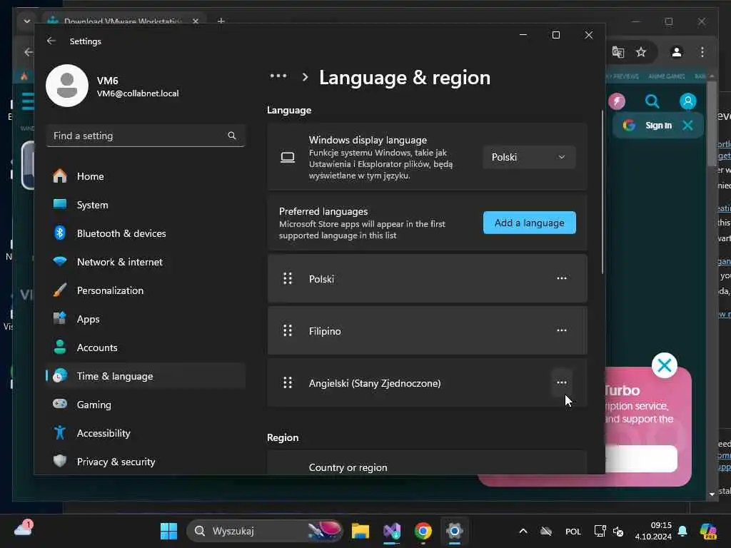
Task: Open Apps settings
Action: click(146, 319)
